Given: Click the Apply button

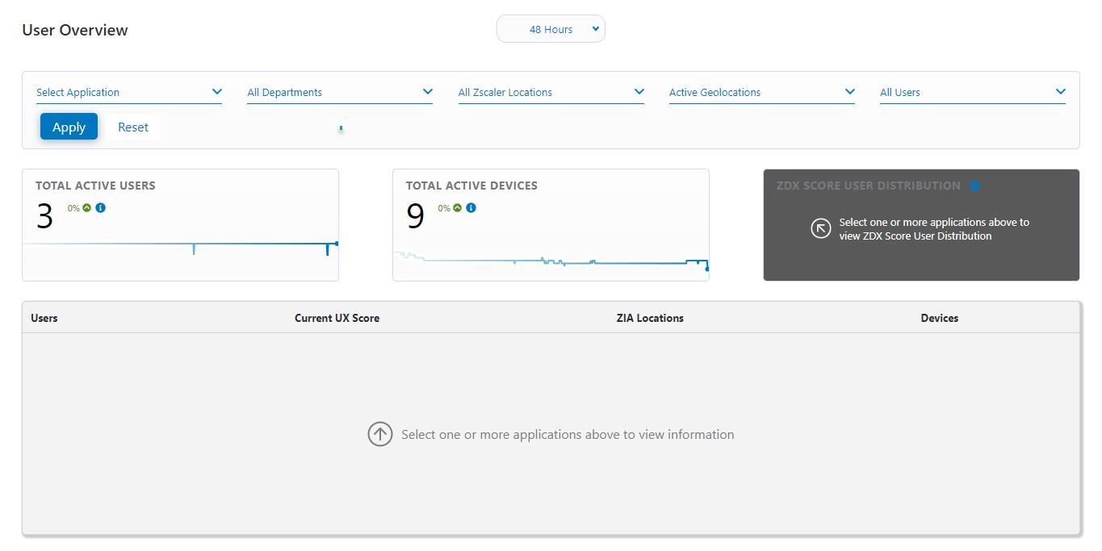Looking at the screenshot, I should click(69, 127).
